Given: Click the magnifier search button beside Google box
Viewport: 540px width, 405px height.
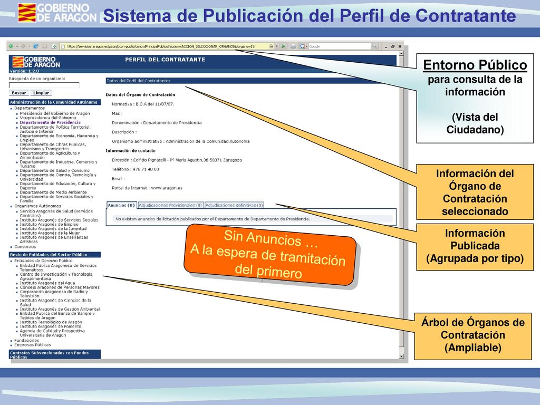Looking at the screenshot, I should [x=375, y=46].
